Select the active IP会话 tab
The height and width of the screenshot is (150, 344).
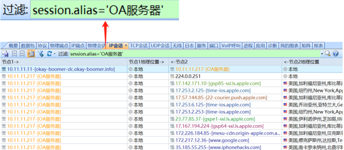pyautogui.click(x=116, y=45)
